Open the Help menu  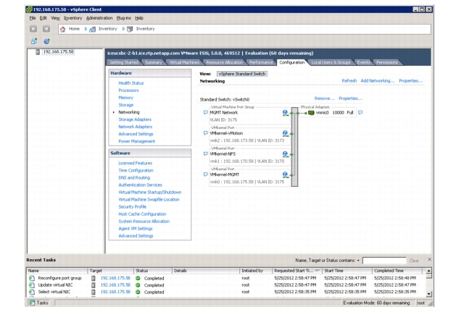click(139, 18)
